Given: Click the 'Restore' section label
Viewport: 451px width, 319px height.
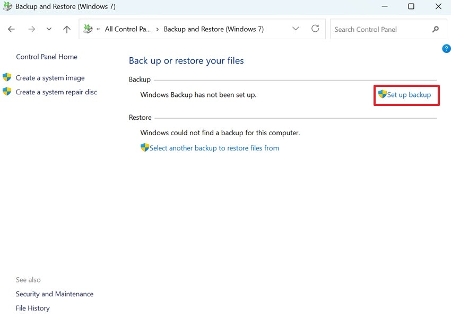Looking at the screenshot, I should click(x=140, y=118).
